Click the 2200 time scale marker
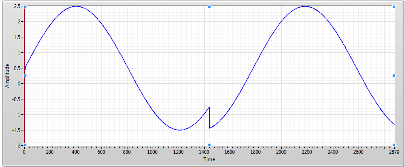The width and height of the screenshot is (405, 167). [307, 152]
